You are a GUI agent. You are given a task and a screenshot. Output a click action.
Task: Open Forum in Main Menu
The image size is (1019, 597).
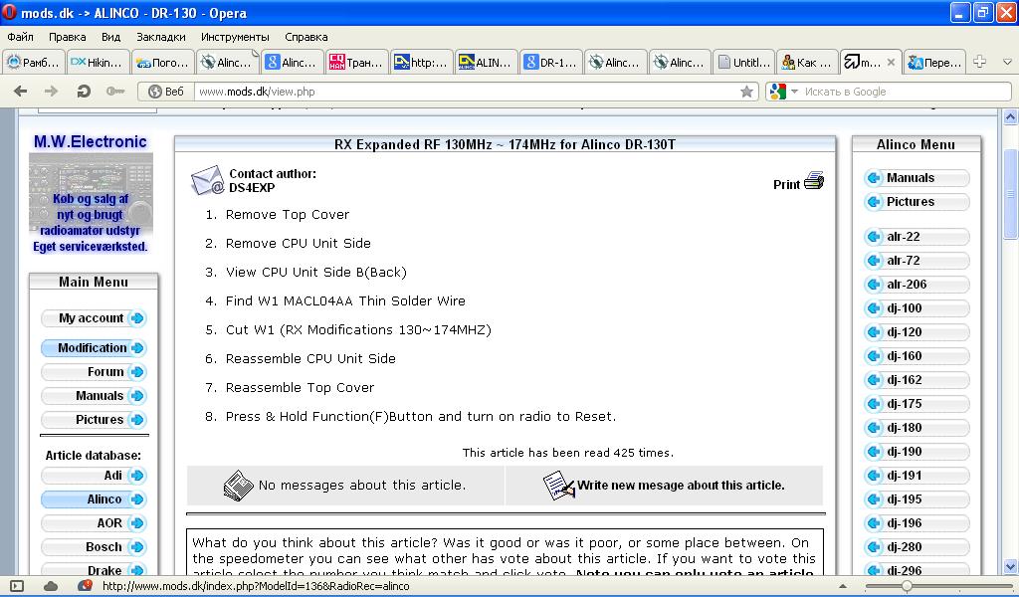tap(93, 372)
